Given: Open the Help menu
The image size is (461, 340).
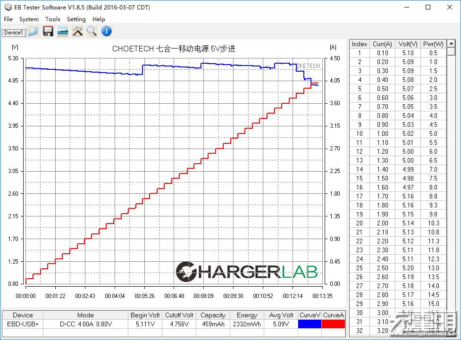Looking at the screenshot, I should [99, 19].
